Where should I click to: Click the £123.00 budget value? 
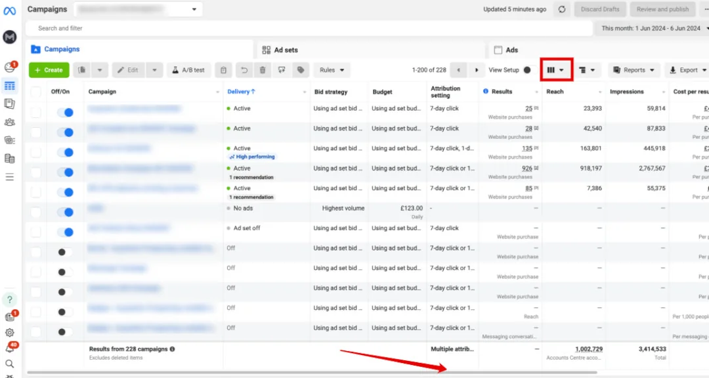click(x=412, y=208)
